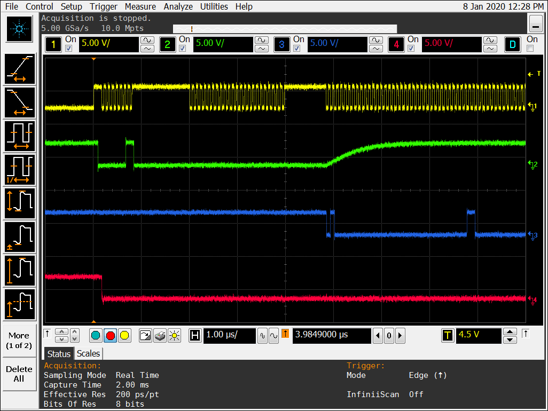548x411 pixels.
Task: Select the peak-to-peak voltage measurement icon
Action: pos(20,203)
